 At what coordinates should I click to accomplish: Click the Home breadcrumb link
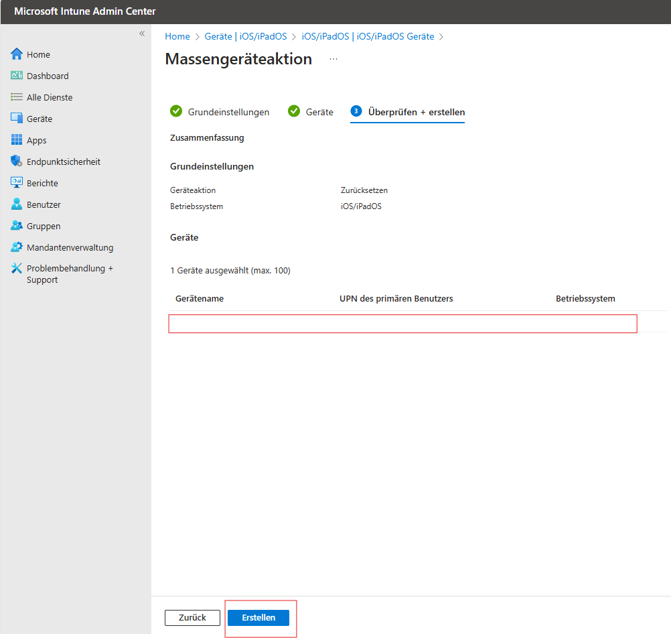click(x=177, y=36)
